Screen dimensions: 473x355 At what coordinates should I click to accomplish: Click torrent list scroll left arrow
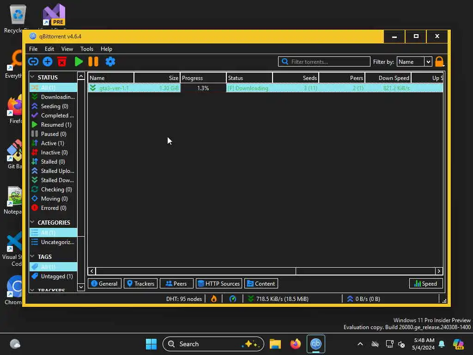[92, 271]
